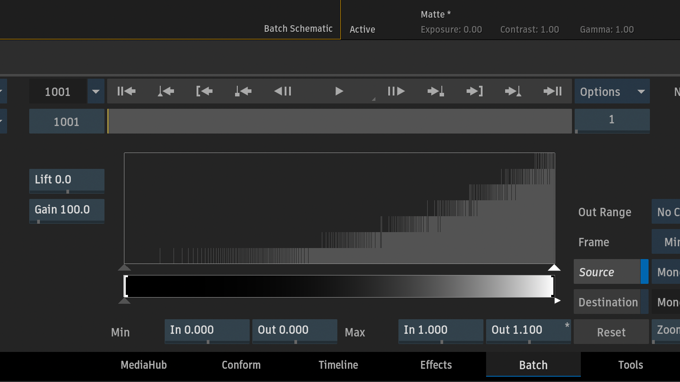Screen dimensions: 680x382
Task: Click the Batch Schematic label
Action: point(298,29)
